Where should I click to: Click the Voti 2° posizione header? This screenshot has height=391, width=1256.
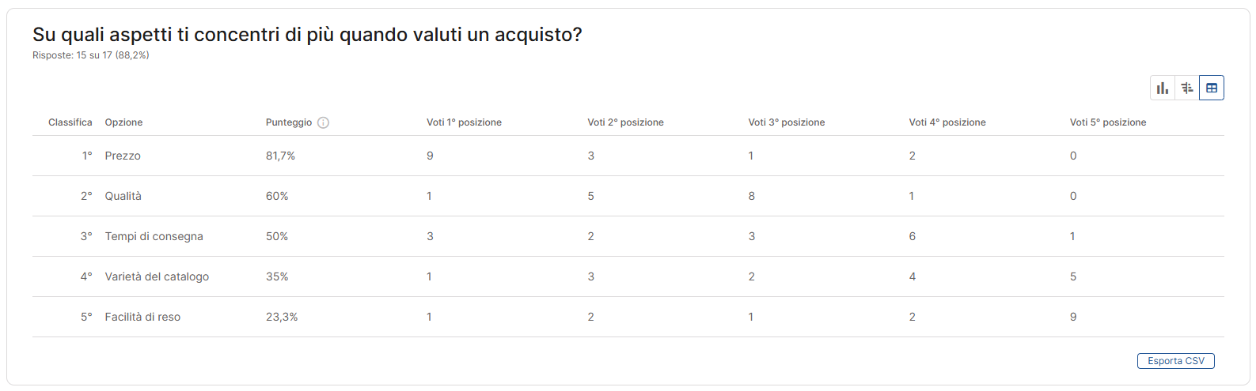pos(625,122)
